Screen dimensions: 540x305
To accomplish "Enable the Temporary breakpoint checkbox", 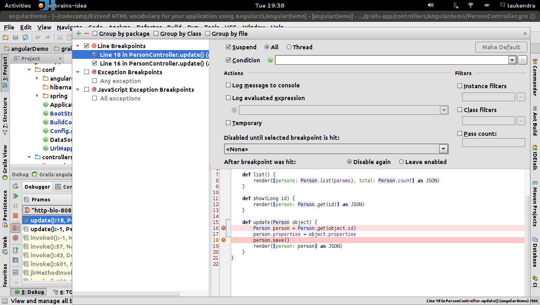I will point(228,123).
